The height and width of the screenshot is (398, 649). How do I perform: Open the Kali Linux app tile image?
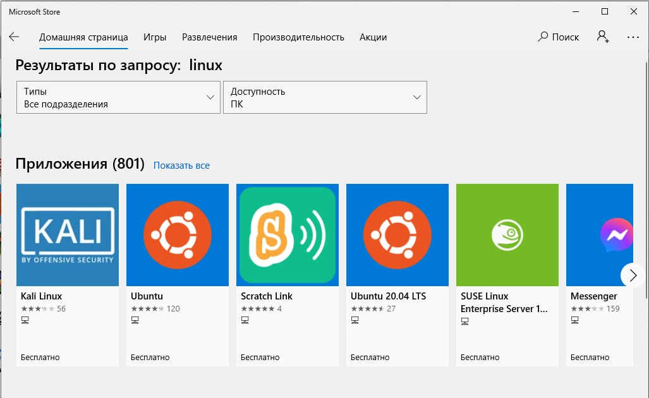click(x=68, y=234)
